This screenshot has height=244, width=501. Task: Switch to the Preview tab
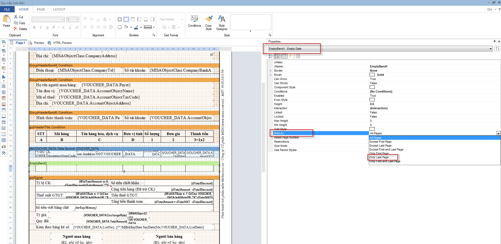[x=36, y=43]
